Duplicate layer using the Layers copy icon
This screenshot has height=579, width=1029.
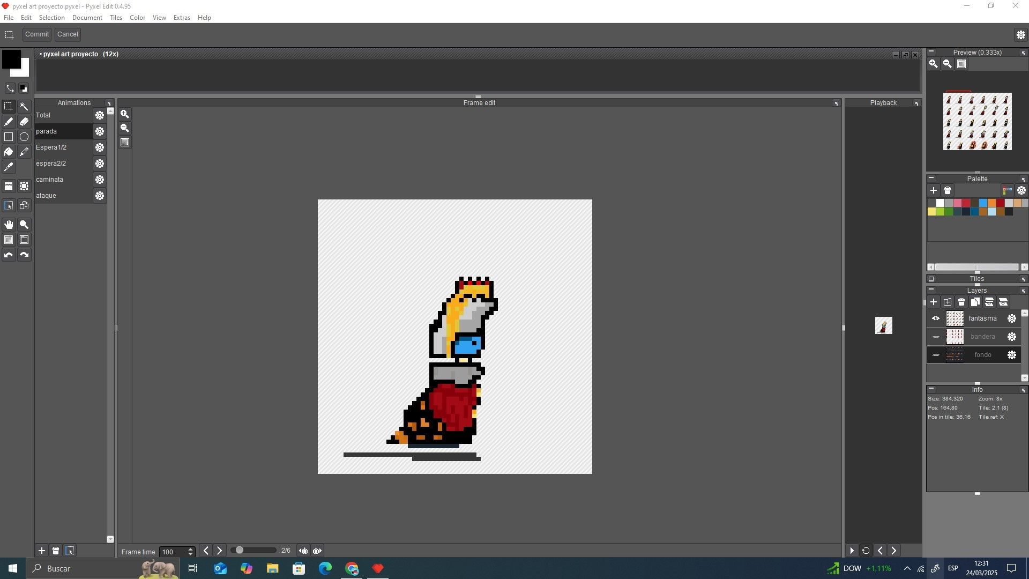click(x=975, y=302)
